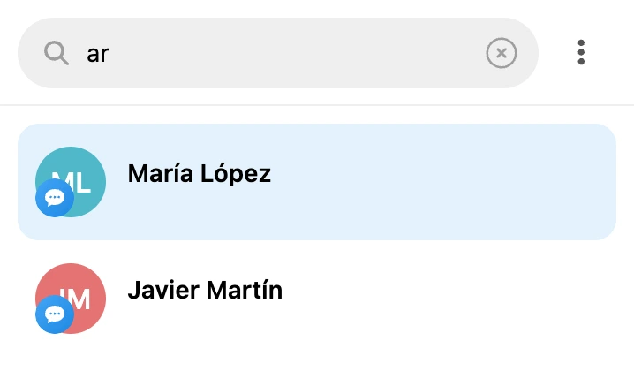Click the chat bubble badge on Javier Martín's avatar
The width and height of the screenshot is (634, 371).
(55, 314)
